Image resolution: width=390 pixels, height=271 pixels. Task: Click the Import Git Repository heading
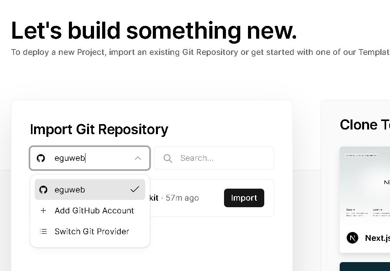pos(99,129)
